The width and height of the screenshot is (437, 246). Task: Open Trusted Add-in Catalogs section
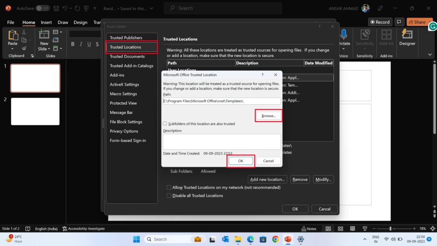click(131, 66)
